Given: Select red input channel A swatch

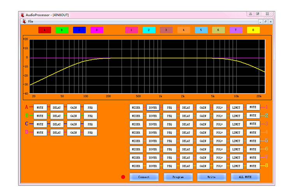Looking at the screenshot, I should tap(44, 30).
